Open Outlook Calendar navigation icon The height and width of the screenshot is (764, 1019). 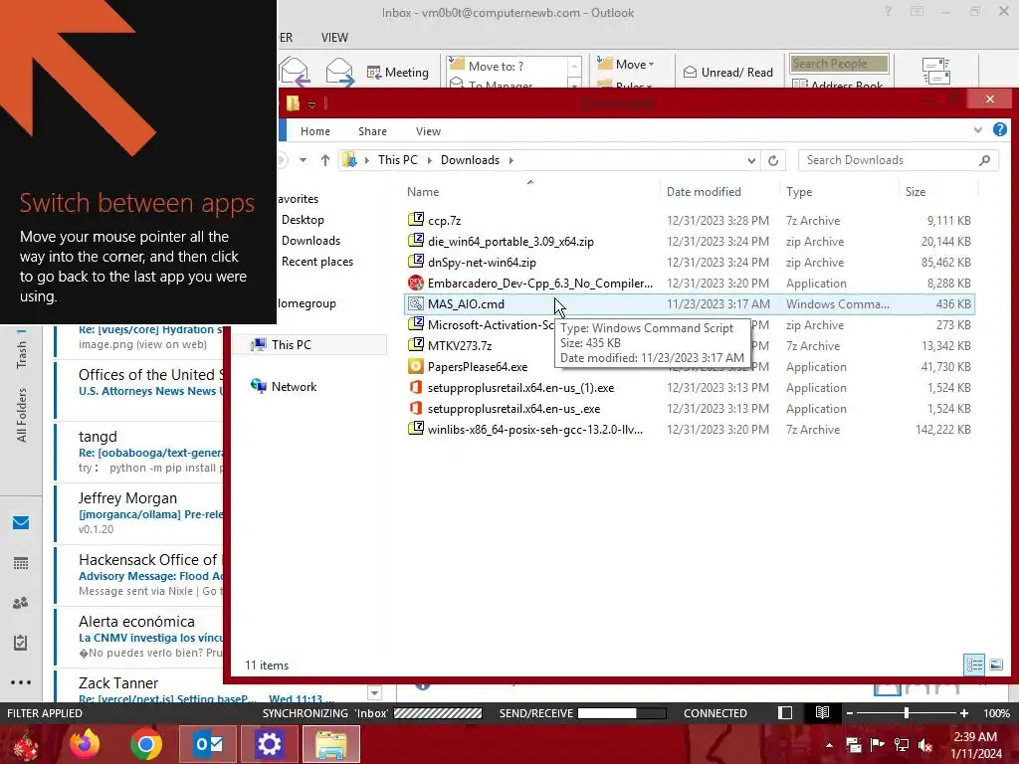tap(21, 563)
